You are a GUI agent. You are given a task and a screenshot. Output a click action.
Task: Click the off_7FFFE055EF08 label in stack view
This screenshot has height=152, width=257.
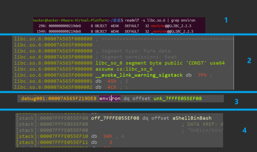[115, 118]
